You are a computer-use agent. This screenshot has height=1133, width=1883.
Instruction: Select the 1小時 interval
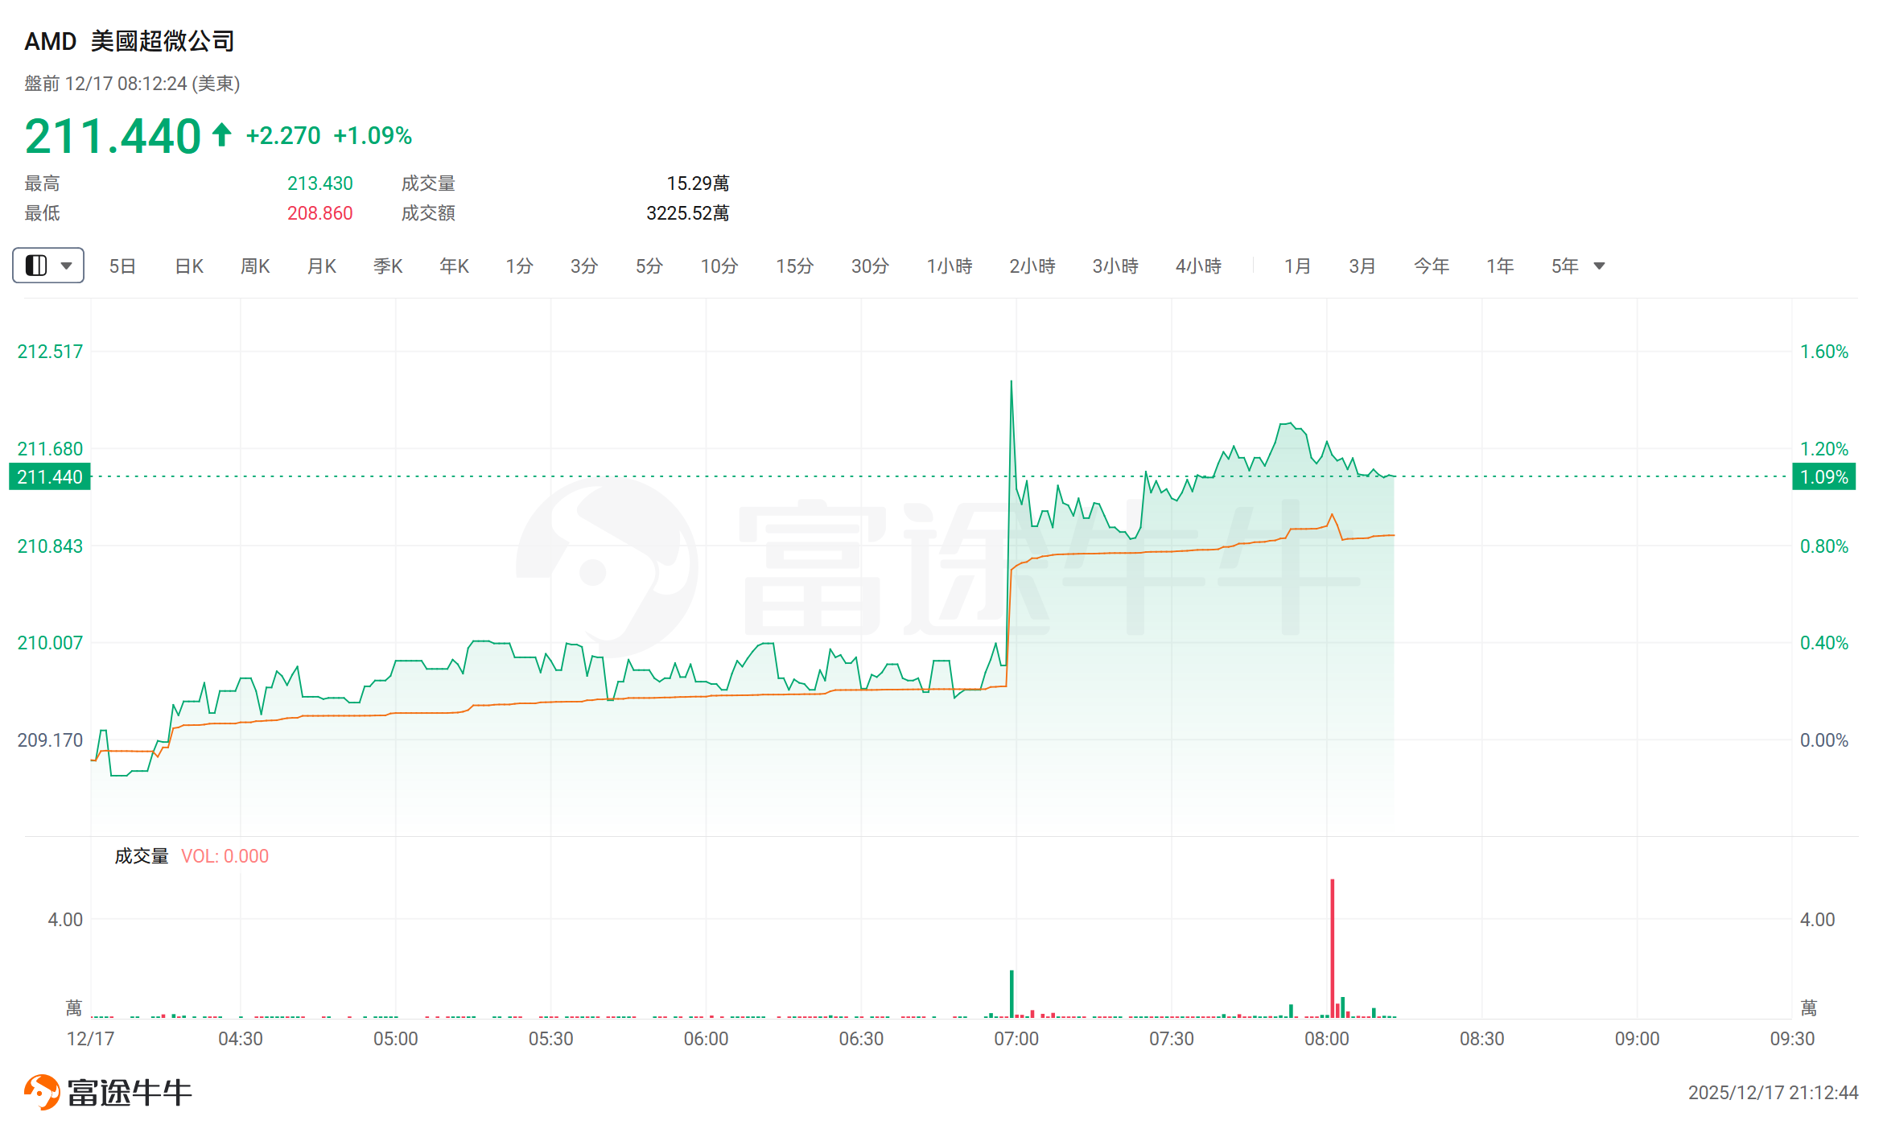(950, 266)
